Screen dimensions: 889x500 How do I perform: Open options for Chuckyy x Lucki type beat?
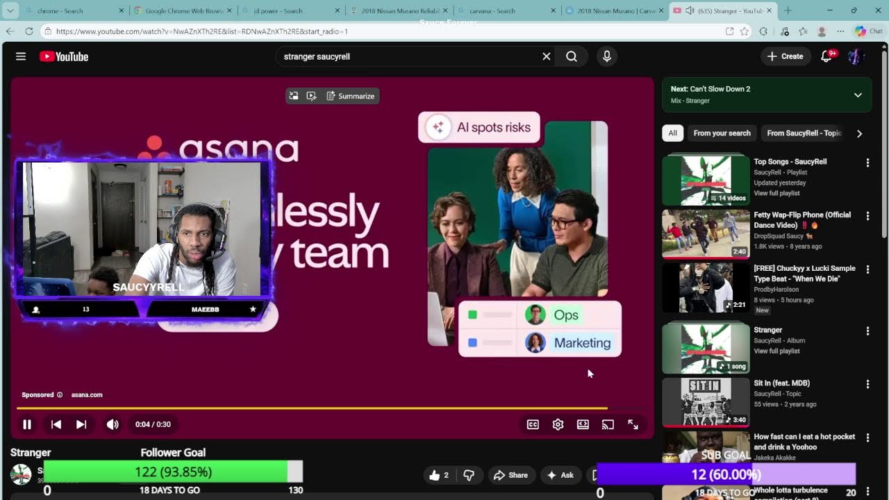click(x=867, y=269)
